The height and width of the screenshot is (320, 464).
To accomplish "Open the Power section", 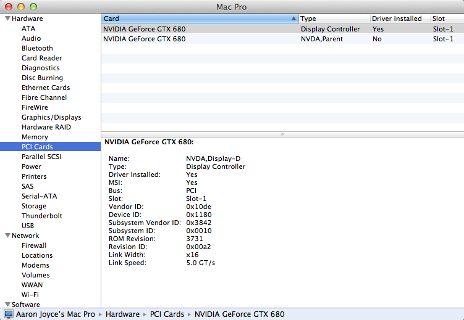I will click(x=32, y=166).
